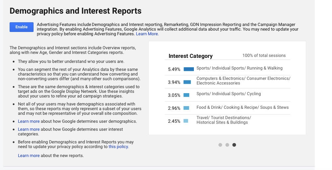Open Learn more about user demographics
This screenshot has width=332, height=170.
tap(29, 121)
